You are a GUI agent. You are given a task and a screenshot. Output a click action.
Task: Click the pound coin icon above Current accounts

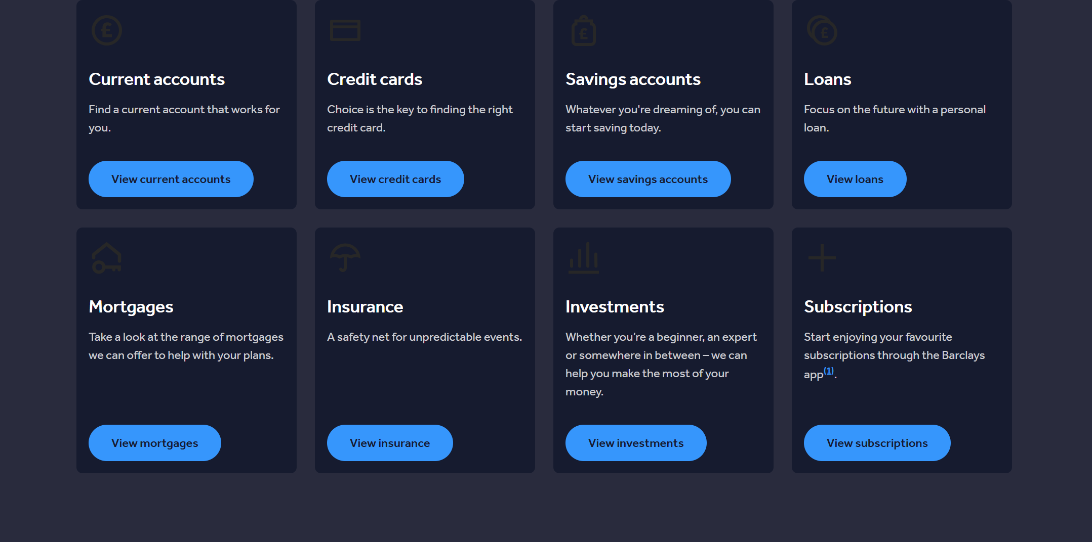point(107,31)
